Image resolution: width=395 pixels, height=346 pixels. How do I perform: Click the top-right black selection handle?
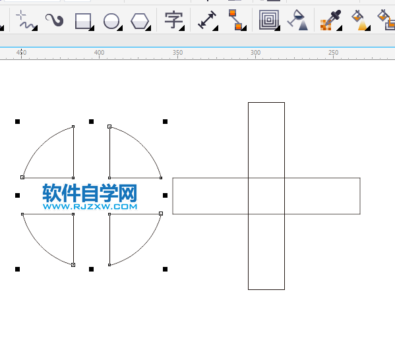(x=165, y=122)
